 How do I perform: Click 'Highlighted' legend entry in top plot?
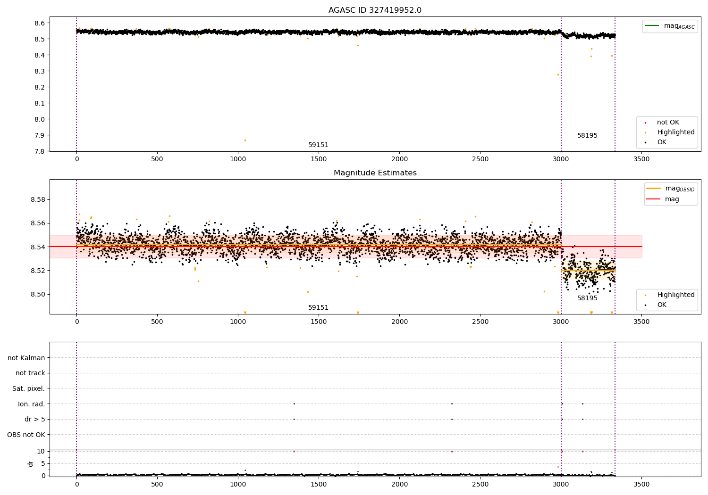point(670,132)
